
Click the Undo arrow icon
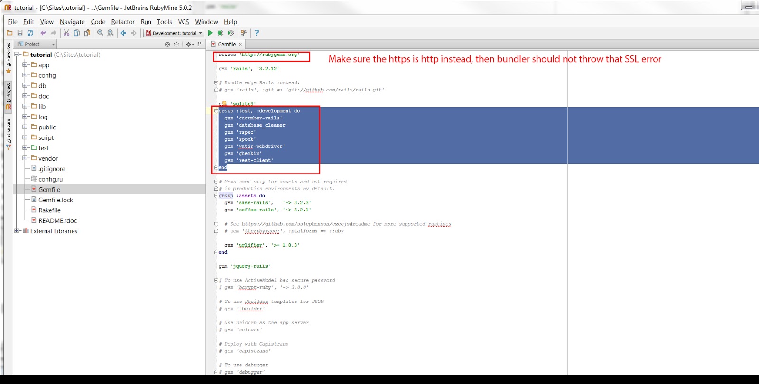point(43,33)
